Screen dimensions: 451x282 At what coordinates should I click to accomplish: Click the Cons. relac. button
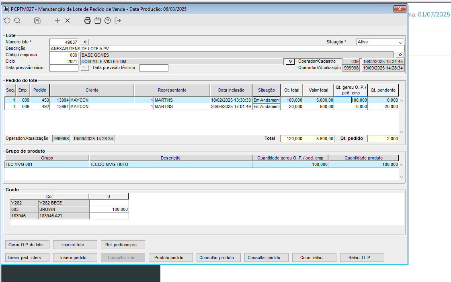[314, 257]
